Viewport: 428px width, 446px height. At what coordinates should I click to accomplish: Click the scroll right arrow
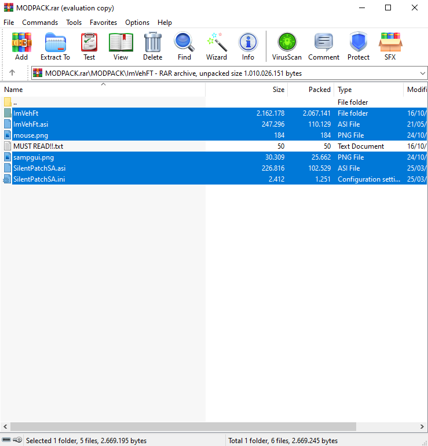point(422,426)
